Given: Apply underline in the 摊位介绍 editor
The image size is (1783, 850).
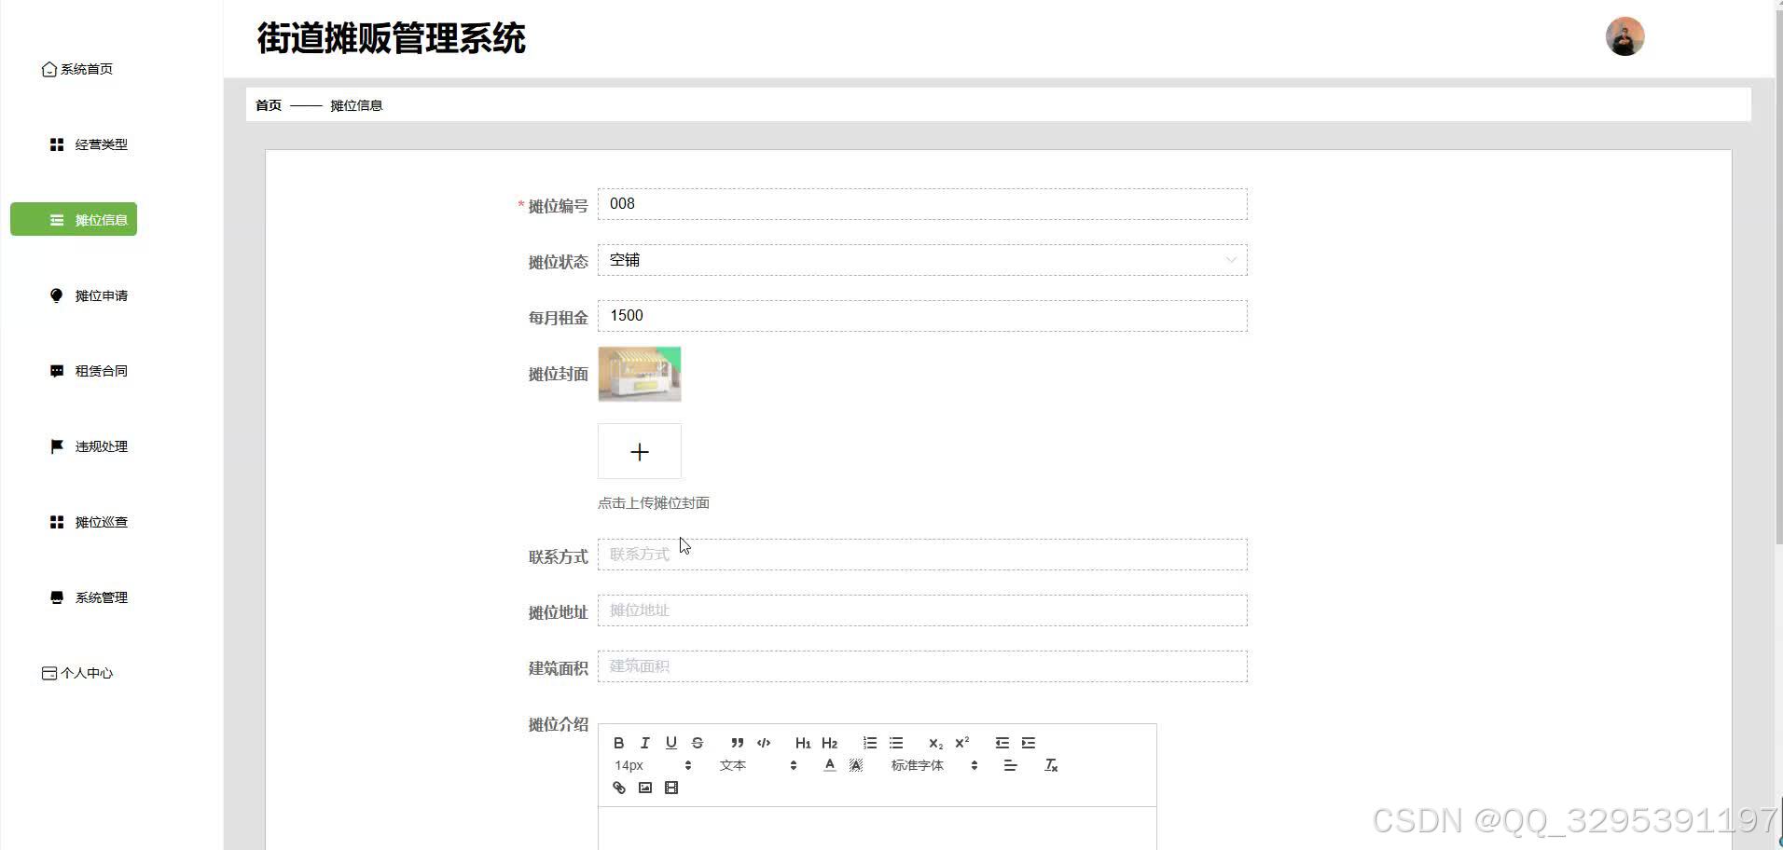Looking at the screenshot, I should tap(670, 742).
